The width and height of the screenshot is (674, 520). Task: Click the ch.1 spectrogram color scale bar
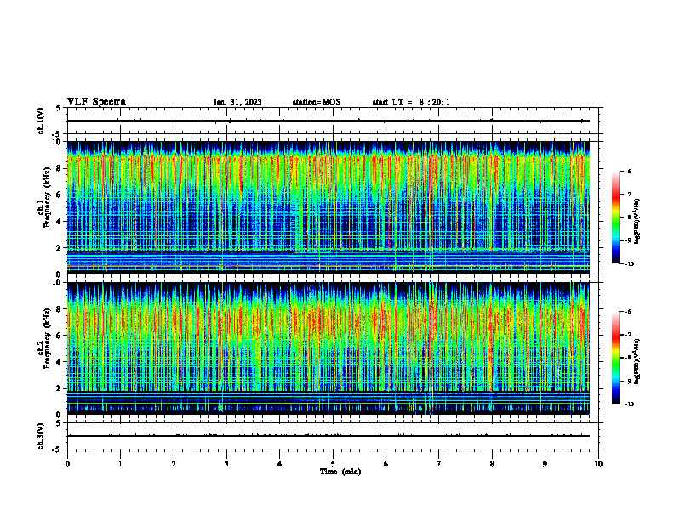[616, 218]
